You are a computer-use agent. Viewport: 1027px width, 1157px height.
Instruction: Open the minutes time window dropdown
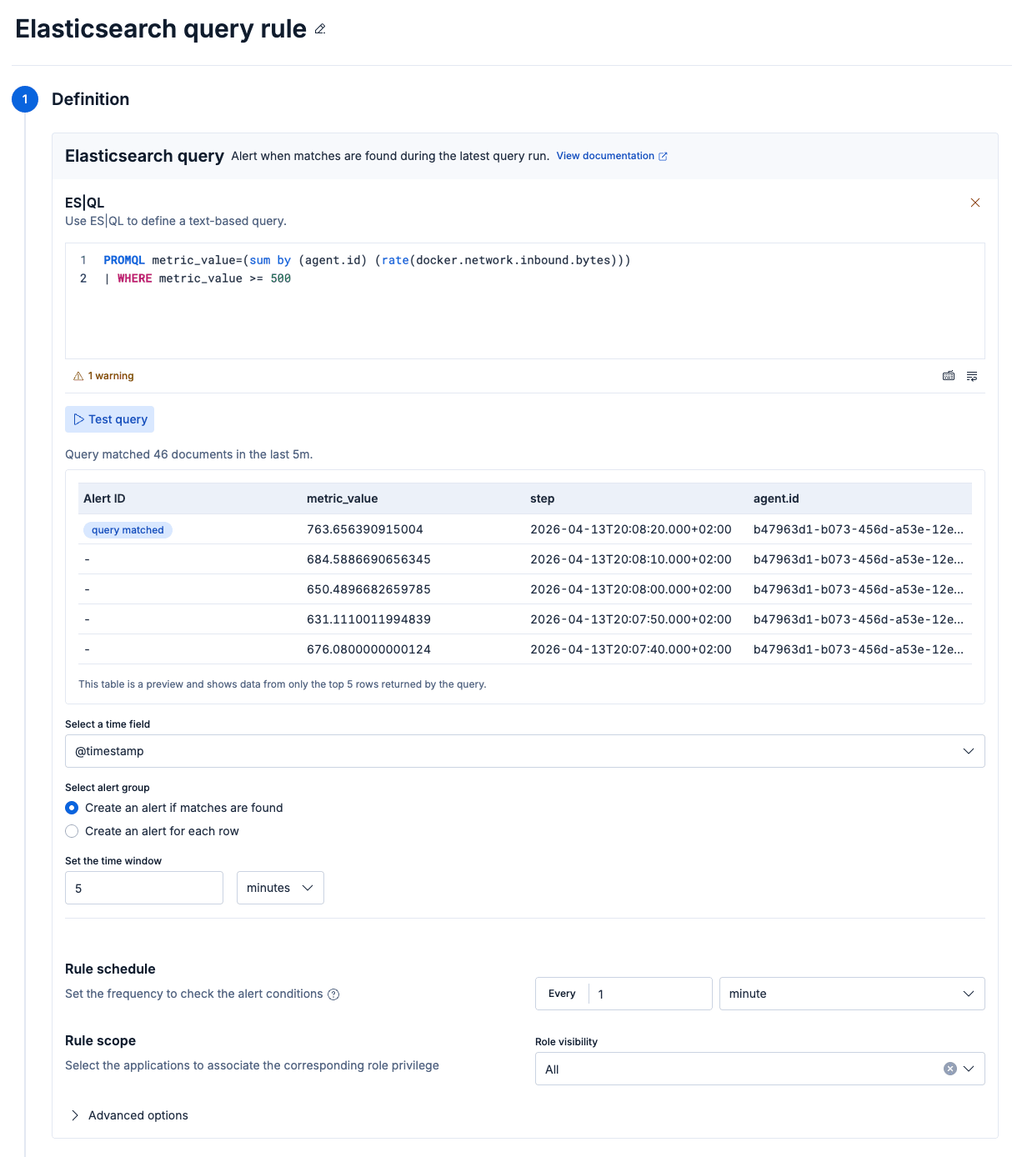coord(280,888)
